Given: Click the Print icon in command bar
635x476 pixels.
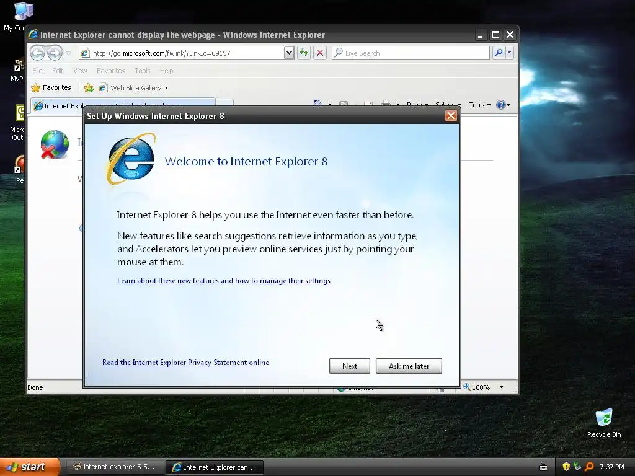Looking at the screenshot, I should pyautogui.click(x=386, y=104).
